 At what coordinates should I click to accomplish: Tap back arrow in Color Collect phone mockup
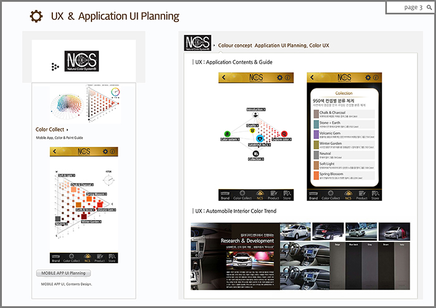55,151
